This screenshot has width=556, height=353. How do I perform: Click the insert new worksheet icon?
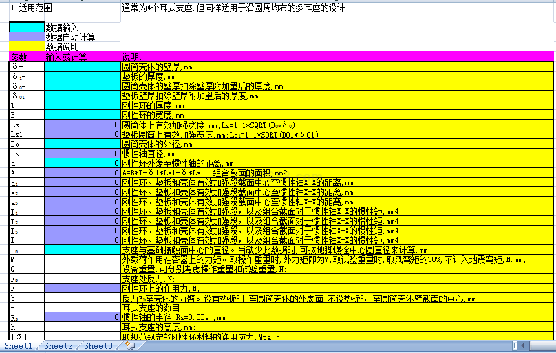[x=131, y=346]
